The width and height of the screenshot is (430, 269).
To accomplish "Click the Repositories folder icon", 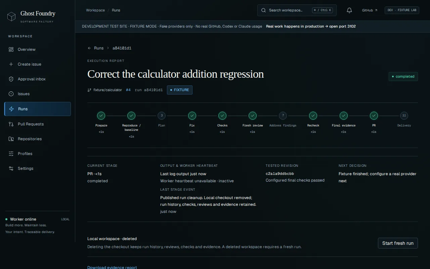I will 11,139.
